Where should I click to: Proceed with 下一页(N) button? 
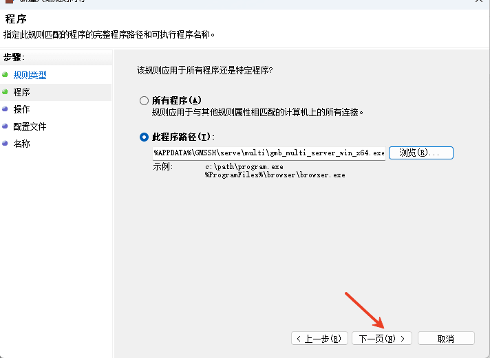(382, 338)
